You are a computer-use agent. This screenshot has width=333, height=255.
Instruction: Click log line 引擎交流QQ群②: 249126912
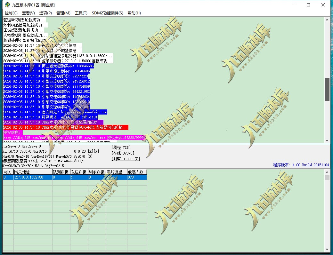[47, 81]
